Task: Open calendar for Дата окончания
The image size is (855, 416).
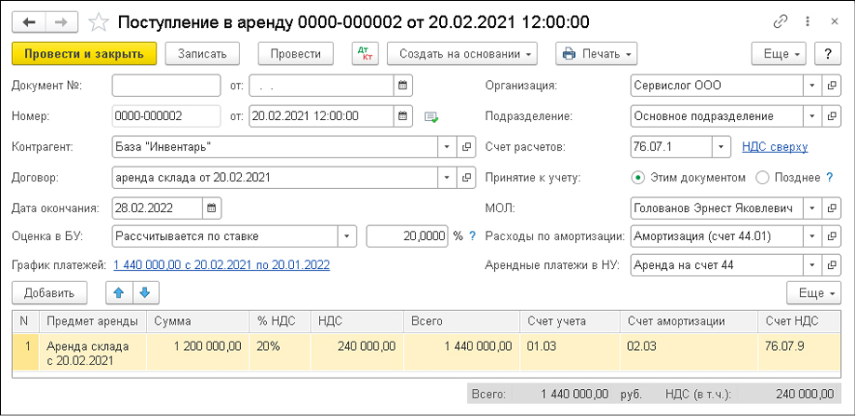Action: tap(212, 208)
